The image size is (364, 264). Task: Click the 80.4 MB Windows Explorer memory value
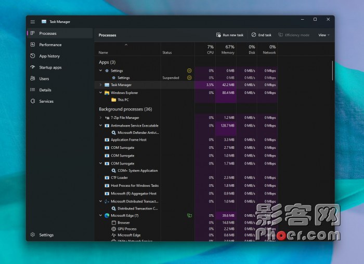[228, 93]
